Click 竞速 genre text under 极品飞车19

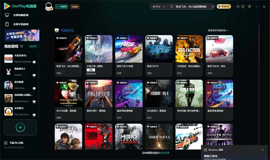[x=149, y=73]
